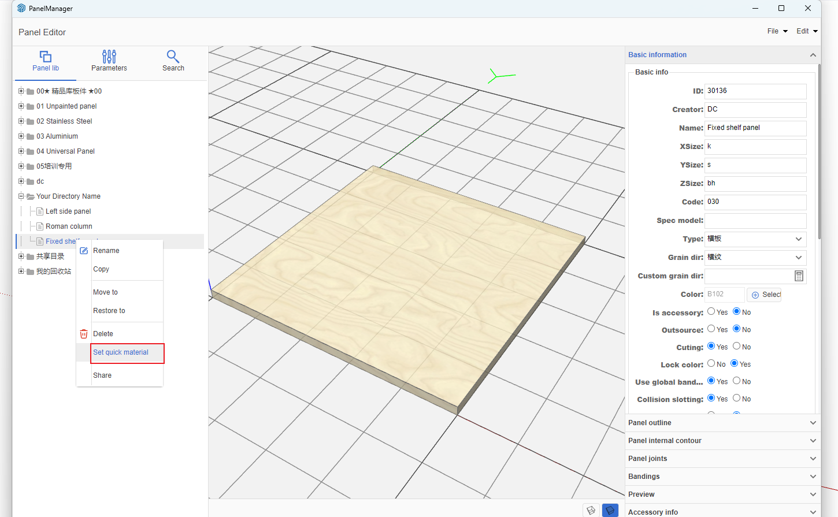Activate the solid shaded cube view
The width and height of the screenshot is (838, 517).
[x=610, y=511]
